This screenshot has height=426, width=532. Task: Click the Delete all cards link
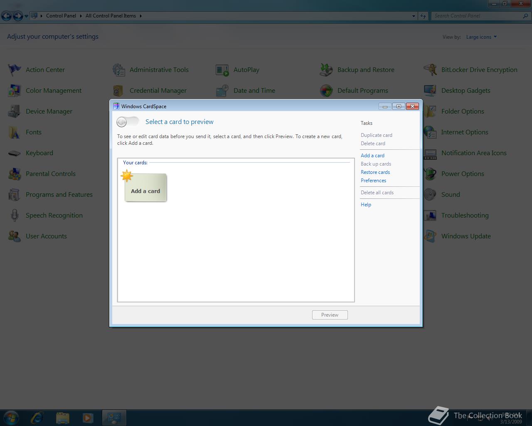(377, 193)
